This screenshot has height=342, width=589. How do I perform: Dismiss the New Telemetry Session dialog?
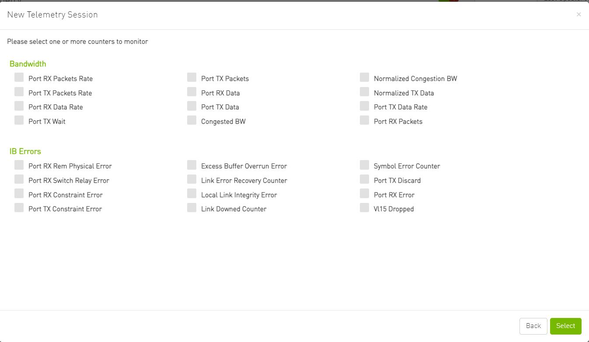579,14
